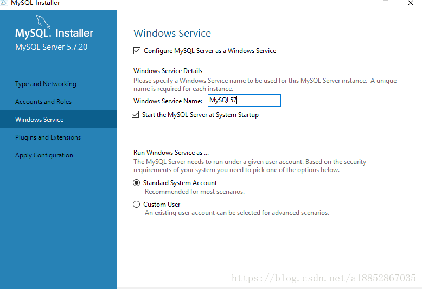Screen dimensions: 422x289
Task: Jump to the Apply Configuration step
Action: [44, 155]
